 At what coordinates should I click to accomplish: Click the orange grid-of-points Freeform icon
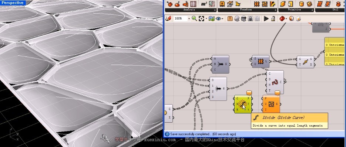[x=265, y=4]
